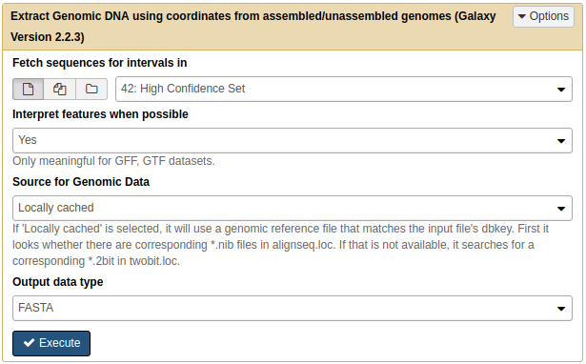Select the 'Yes' value field
586x364 pixels.
(x=293, y=140)
